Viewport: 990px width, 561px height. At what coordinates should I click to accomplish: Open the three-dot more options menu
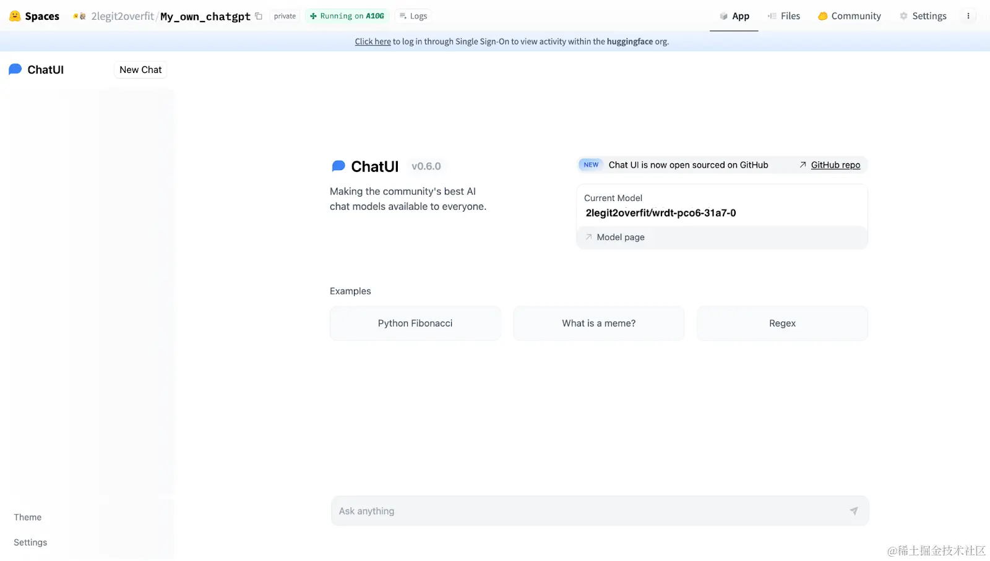pos(968,16)
